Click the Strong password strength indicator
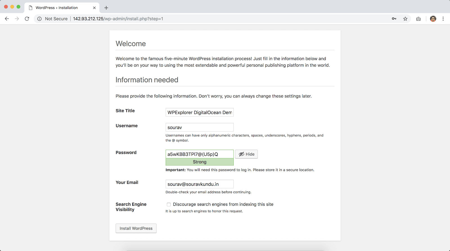The height and width of the screenshot is (251, 450). pyautogui.click(x=200, y=162)
